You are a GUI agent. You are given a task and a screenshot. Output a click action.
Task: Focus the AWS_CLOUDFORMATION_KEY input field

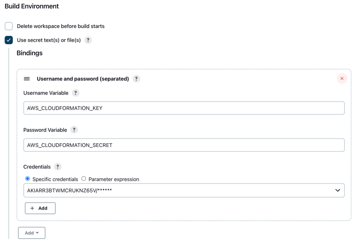click(x=184, y=108)
